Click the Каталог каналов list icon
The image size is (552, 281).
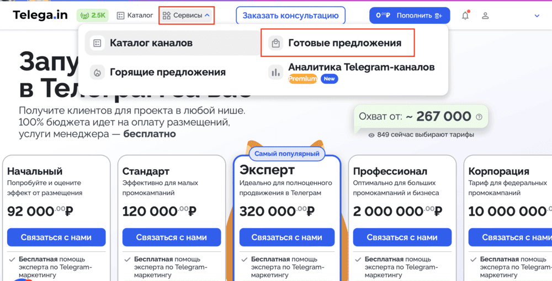click(97, 43)
